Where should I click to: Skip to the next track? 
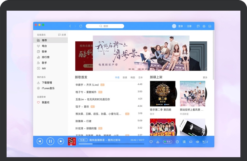tap(61, 141)
